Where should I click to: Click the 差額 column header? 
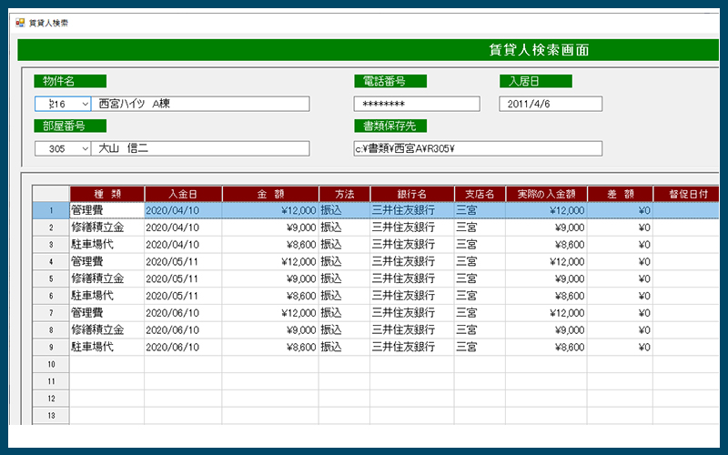620,194
